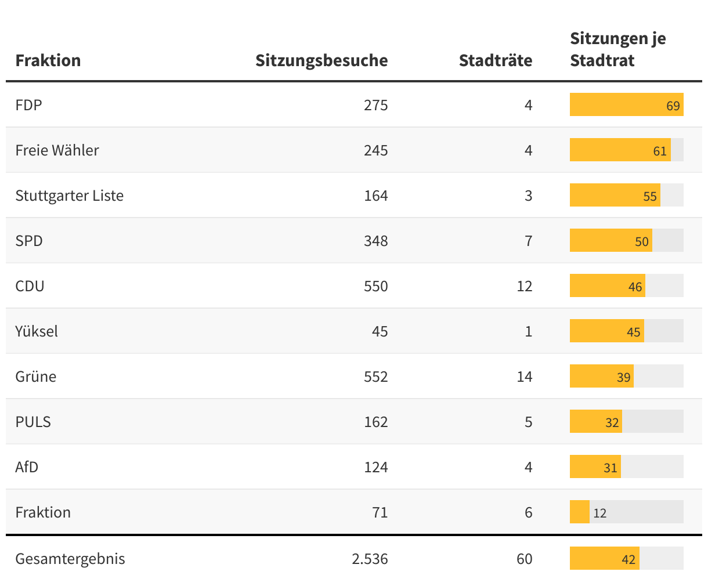Select the SPD visits value 348

(375, 241)
